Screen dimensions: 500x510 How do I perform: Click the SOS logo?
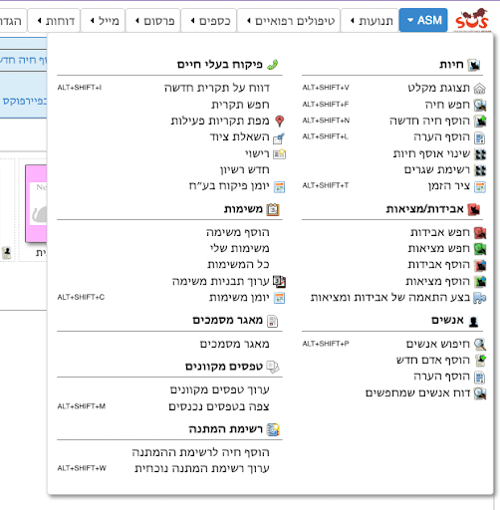click(x=472, y=20)
